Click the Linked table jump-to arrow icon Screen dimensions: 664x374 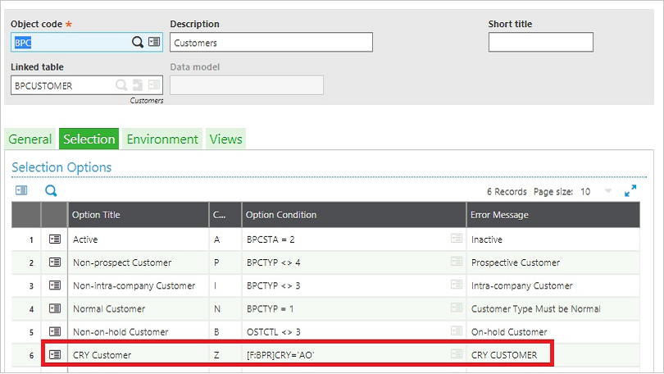[138, 84]
